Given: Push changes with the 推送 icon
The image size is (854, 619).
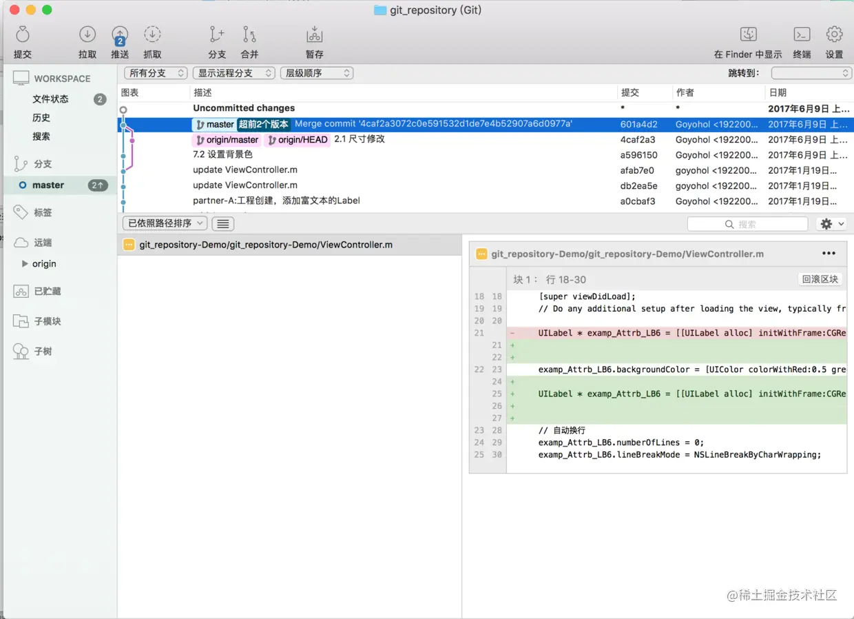Looking at the screenshot, I should click(x=120, y=35).
